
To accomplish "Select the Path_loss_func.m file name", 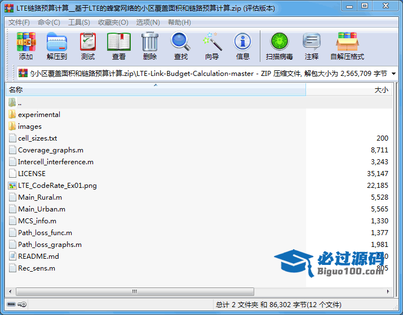I will [x=45, y=233].
